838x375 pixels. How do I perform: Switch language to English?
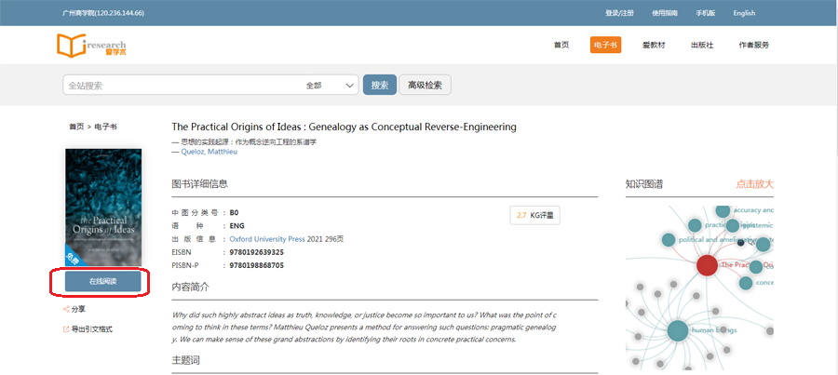tap(744, 13)
